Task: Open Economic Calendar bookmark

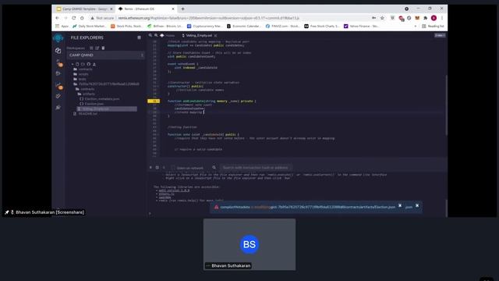Action: point(244,26)
